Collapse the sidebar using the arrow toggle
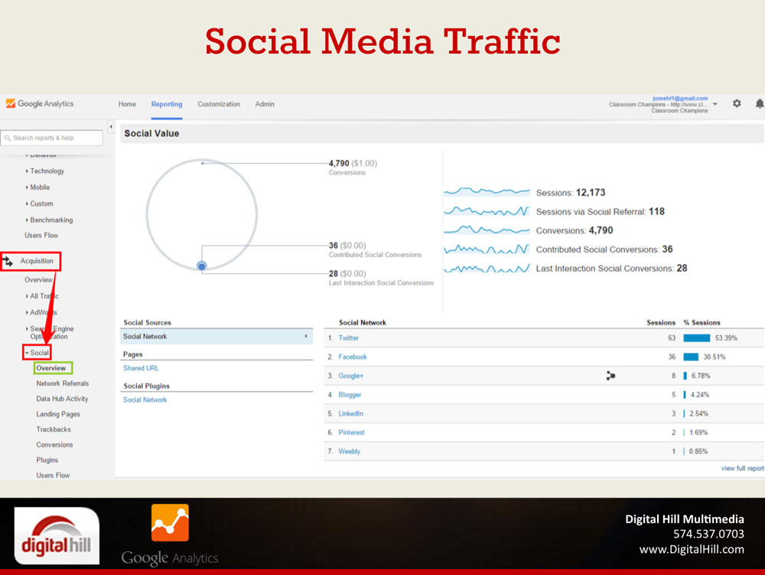The height and width of the screenshot is (575, 765). (110, 126)
